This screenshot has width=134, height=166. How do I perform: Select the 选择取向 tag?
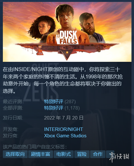(15, 154)
